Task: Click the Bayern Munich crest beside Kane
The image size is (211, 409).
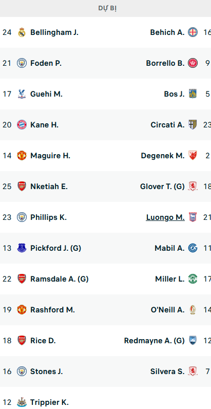Action: click(x=22, y=125)
